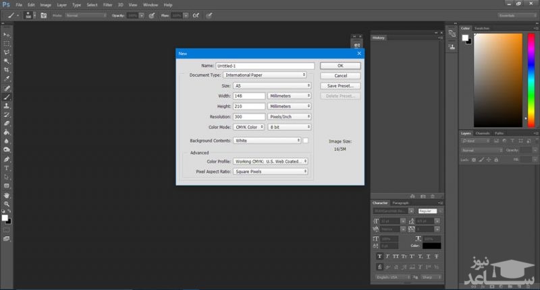The image size is (540, 290).
Task: Select the Crop tool
Action: [7, 69]
